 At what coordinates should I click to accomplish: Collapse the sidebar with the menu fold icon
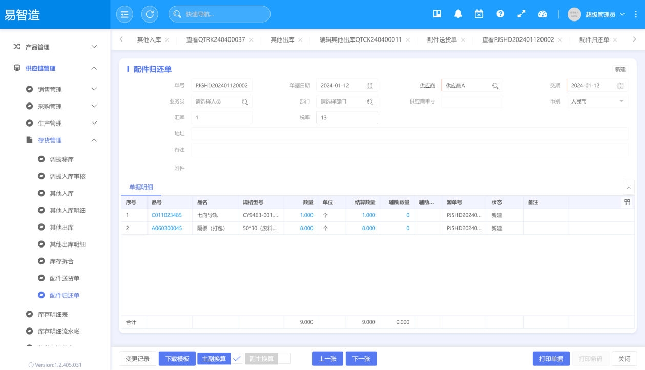[124, 14]
